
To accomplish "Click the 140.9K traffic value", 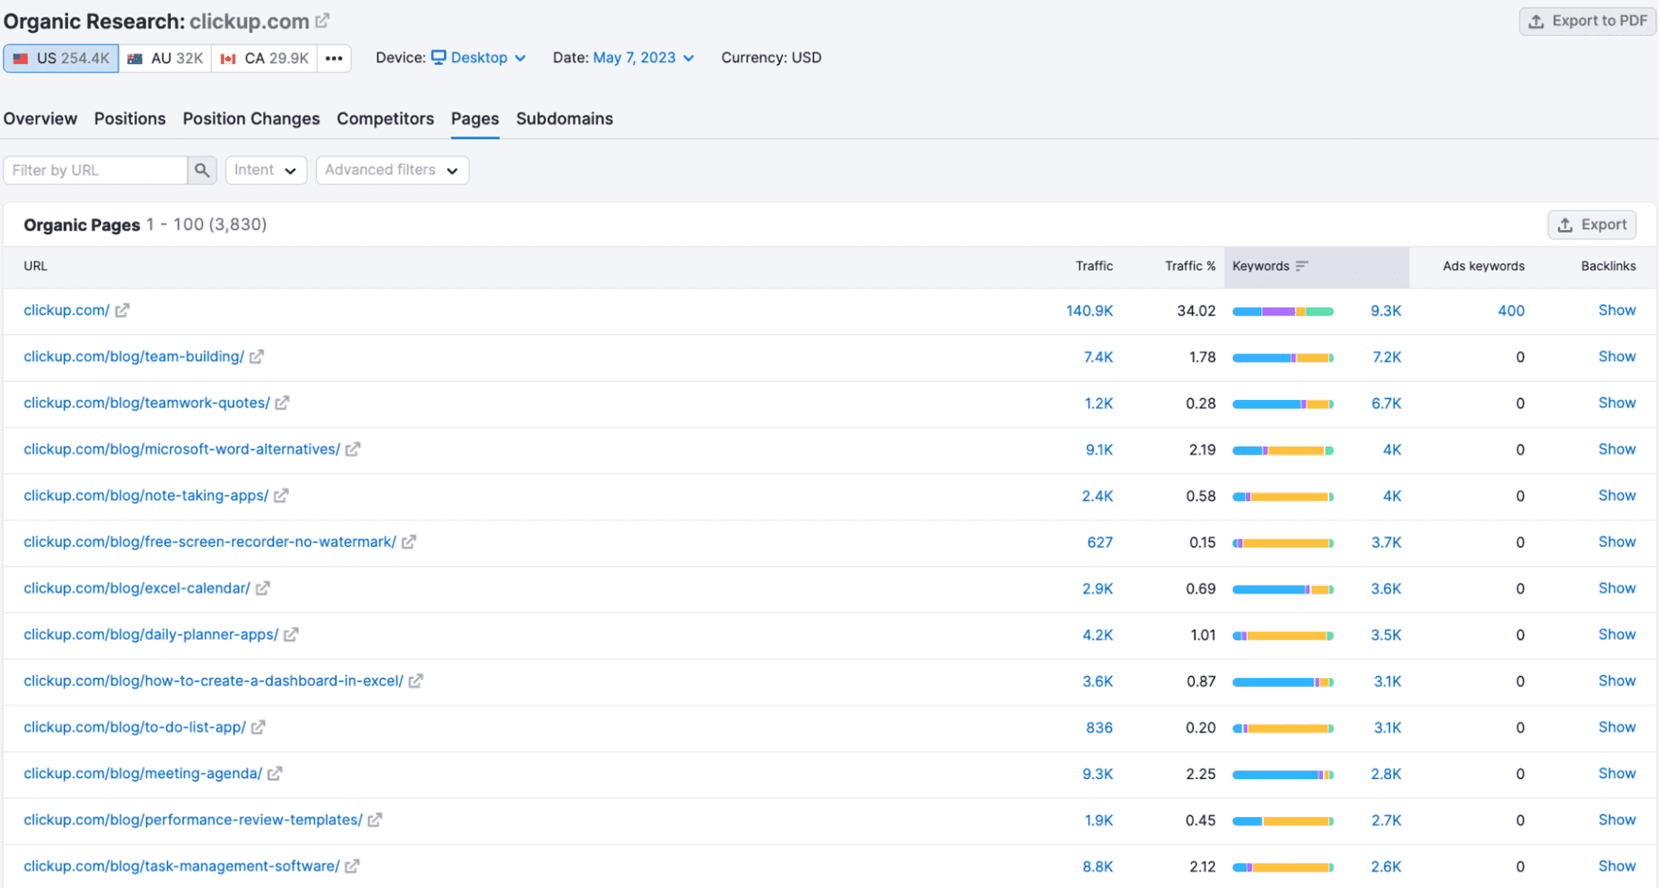I will (1090, 311).
